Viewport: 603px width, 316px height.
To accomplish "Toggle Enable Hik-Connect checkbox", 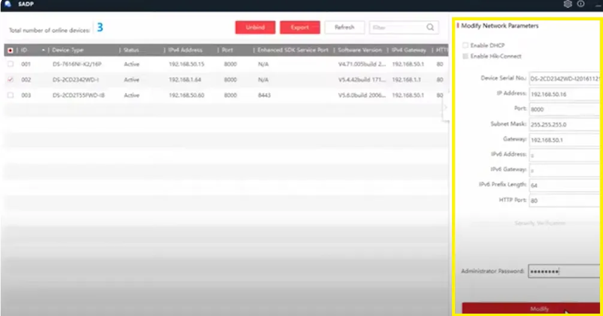I will [x=465, y=56].
